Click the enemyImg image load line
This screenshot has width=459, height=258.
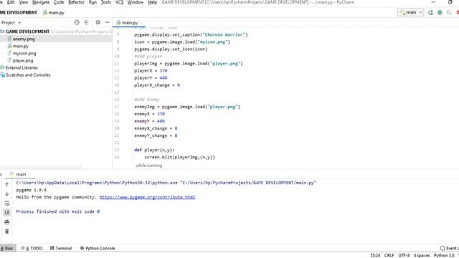(x=187, y=107)
